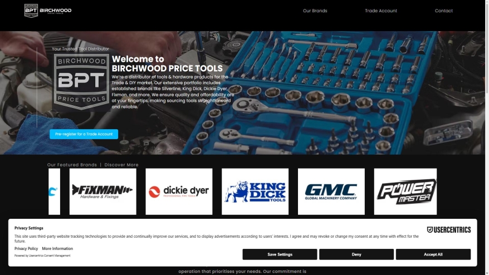The width and height of the screenshot is (489, 275).
Task: Deny tracking in the privacy banner
Action: click(x=356, y=254)
